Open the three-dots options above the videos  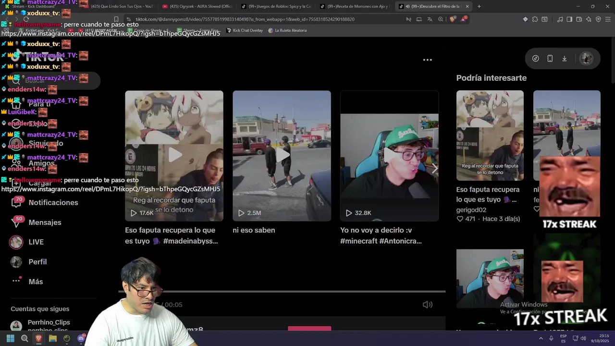point(427,60)
